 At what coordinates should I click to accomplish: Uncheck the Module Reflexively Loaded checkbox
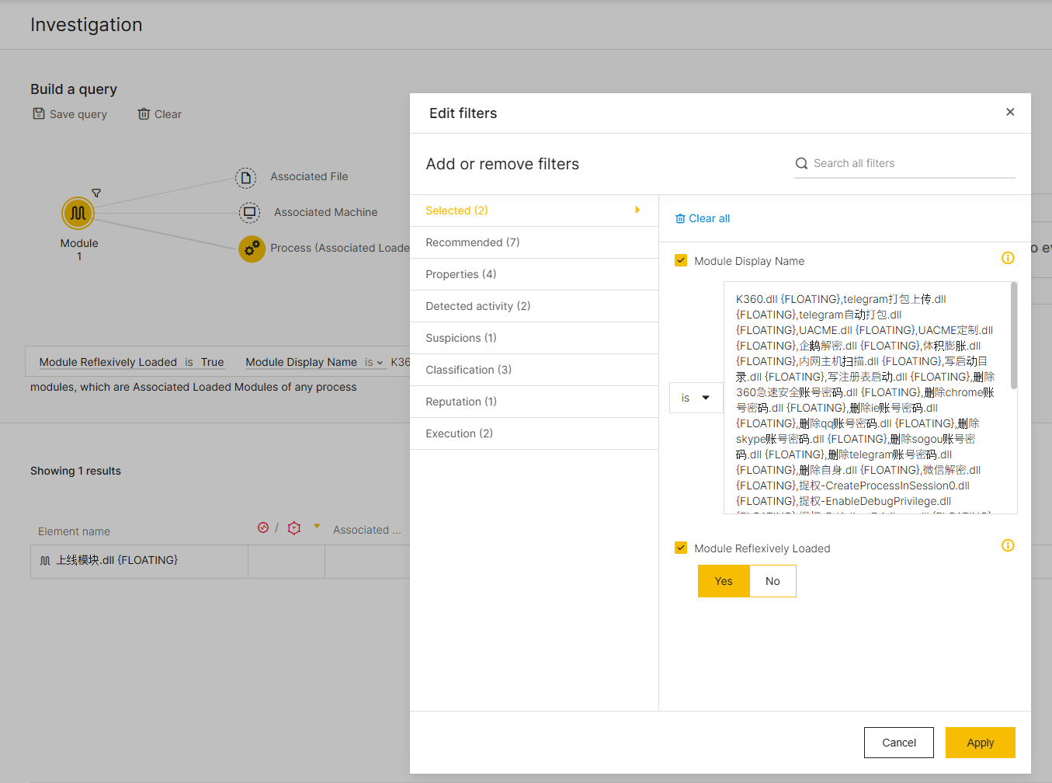[x=681, y=548]
